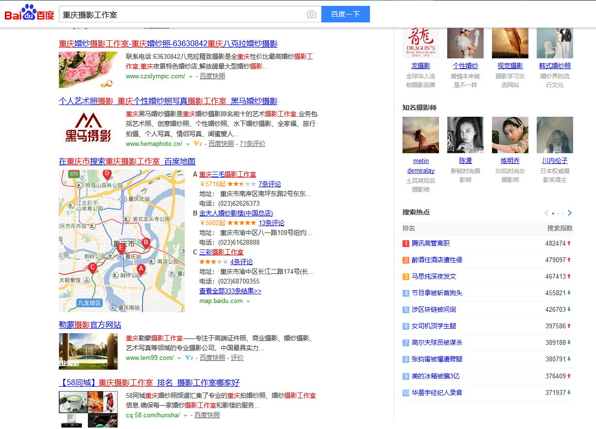Go to the next page of 搜索热点

point(570,213)
